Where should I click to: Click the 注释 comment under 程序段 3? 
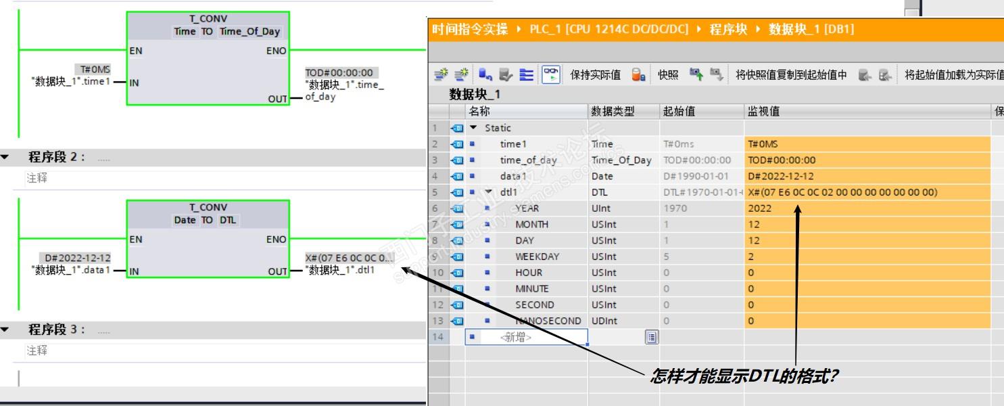[37, 351]
